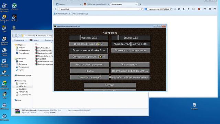The height and width of the screenshot is (124, 220).
Task: Open the Firefox downloads arrow icon
Action: pos(184,9)
